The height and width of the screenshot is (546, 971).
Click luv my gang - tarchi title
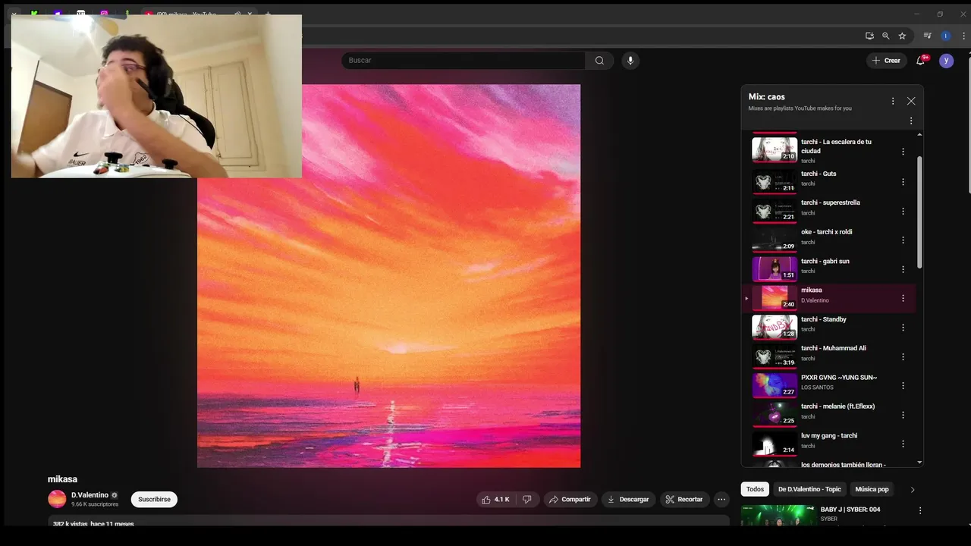pos(829,435)
